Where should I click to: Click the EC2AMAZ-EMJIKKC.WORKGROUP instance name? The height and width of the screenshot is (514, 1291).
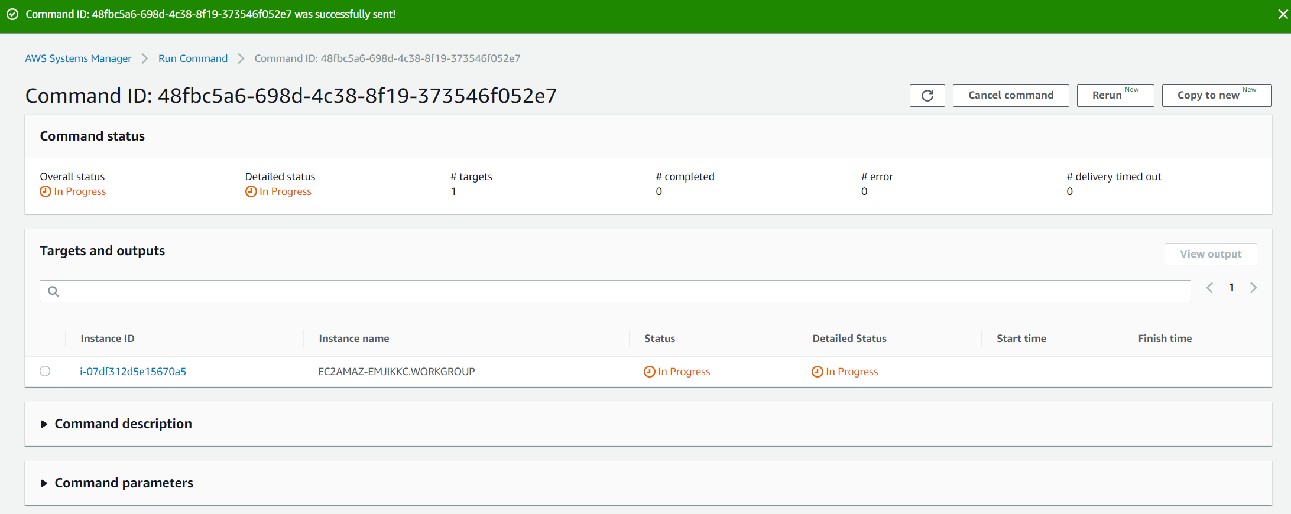click(397, 372)
